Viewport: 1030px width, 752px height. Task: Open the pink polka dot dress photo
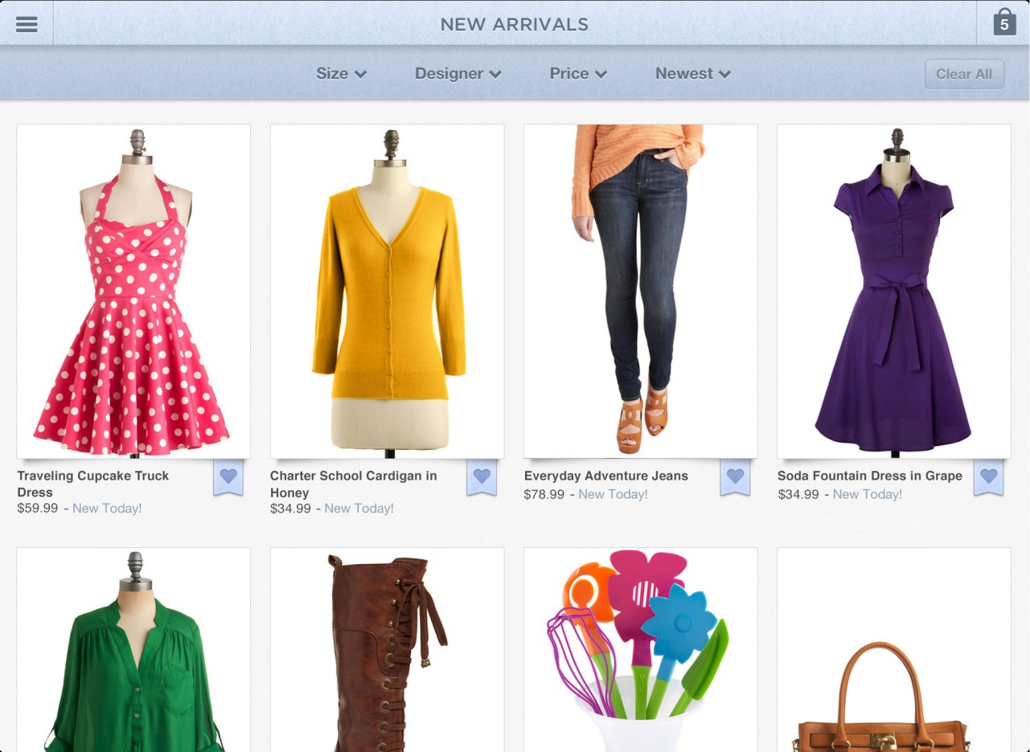tap(133, 291)
